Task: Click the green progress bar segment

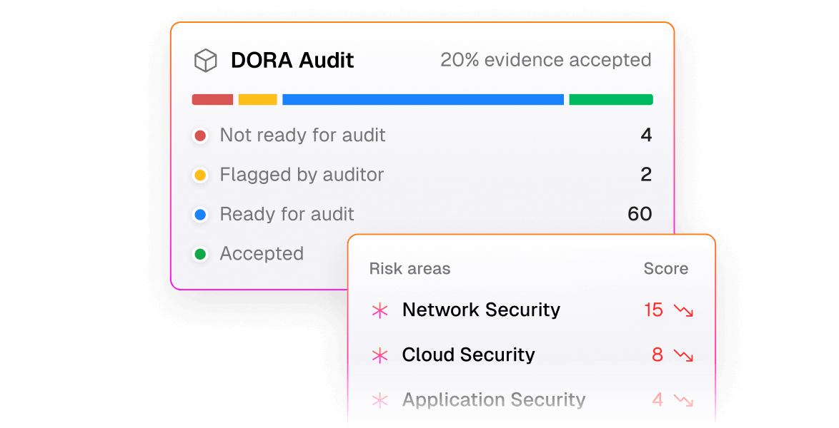Action: (611, 99)
